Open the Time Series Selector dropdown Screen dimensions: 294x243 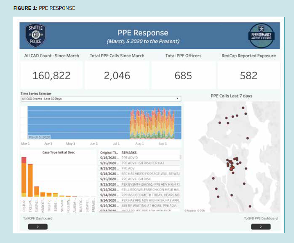[x=100, y=99]
